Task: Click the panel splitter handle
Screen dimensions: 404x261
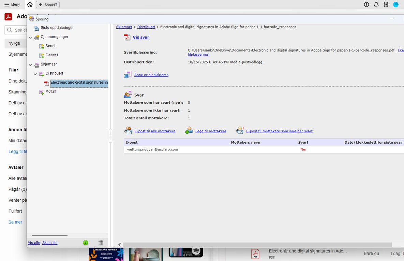Action: coord(110,136)
